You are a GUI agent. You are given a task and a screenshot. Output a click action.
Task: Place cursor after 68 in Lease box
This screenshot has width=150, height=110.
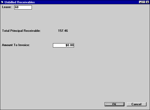tap(19, 7)
